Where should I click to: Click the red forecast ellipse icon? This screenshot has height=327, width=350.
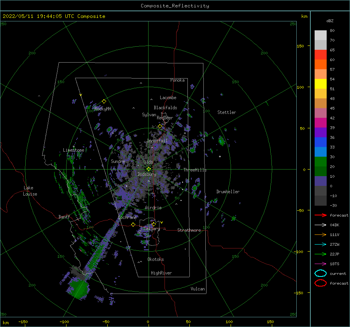pos(320,283)
